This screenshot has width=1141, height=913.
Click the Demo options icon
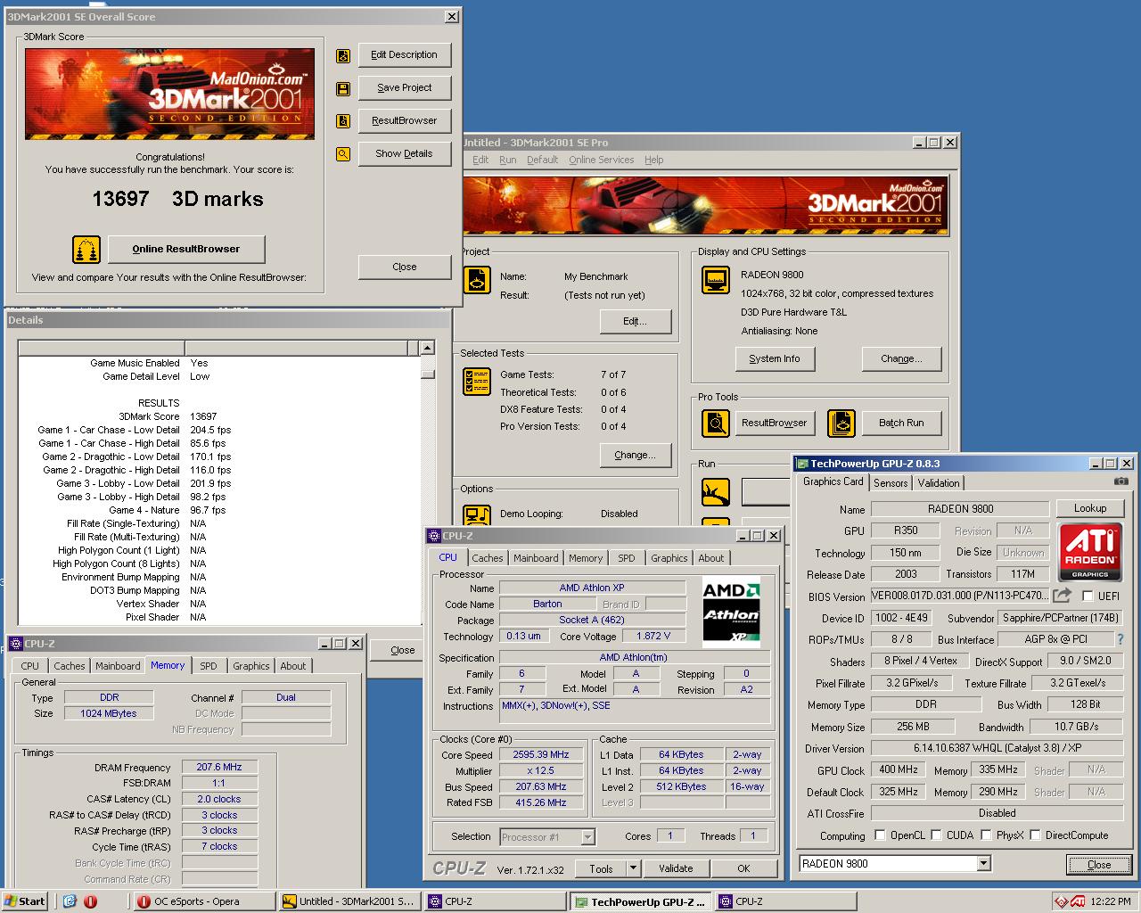coord(478,514)
